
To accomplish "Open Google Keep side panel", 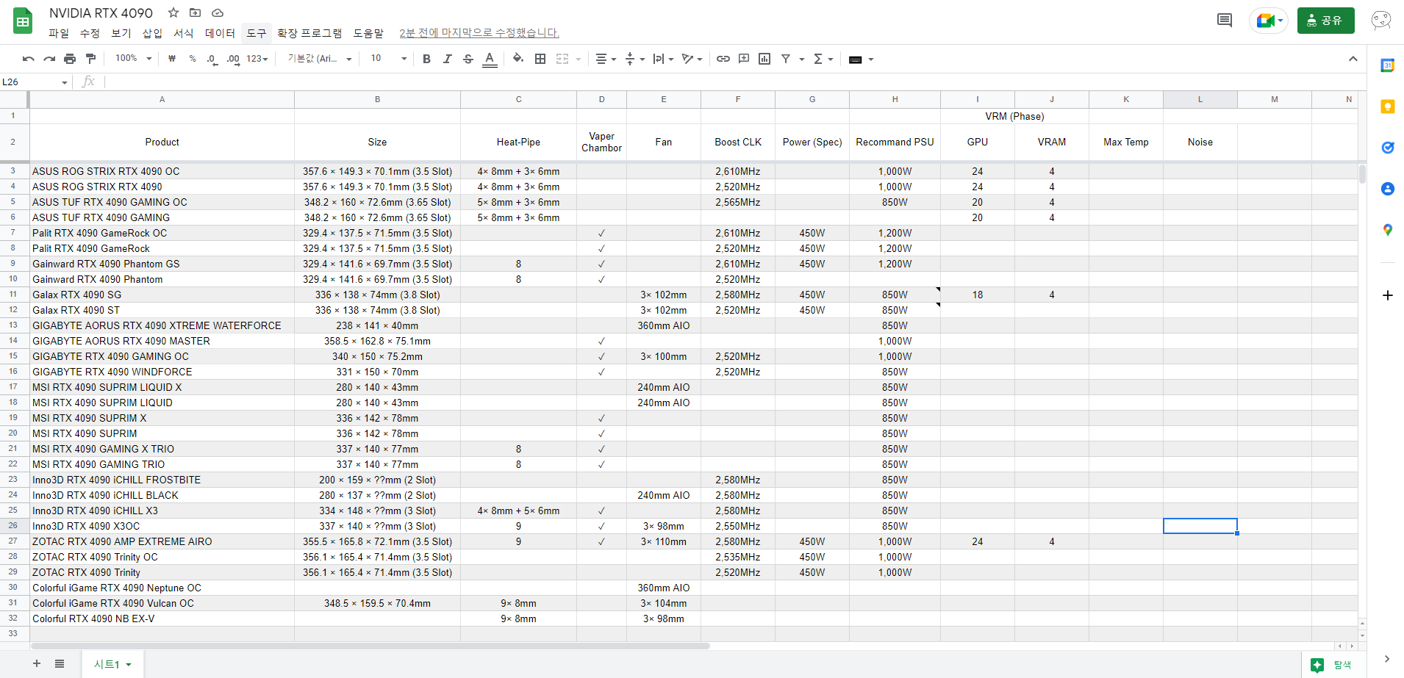I will 1388,107.
